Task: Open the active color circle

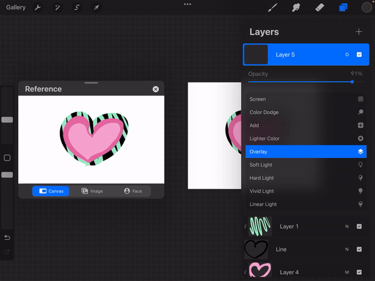Action: tap(366, 7)
